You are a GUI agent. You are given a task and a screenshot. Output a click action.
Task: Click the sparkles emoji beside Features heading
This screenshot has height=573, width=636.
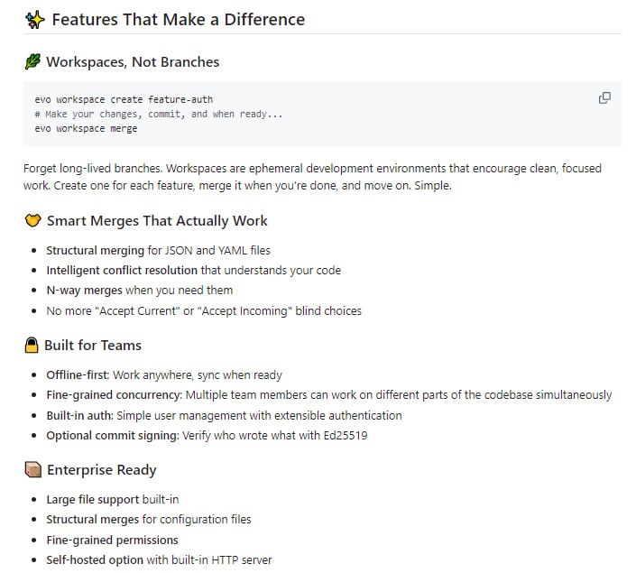click(x=35, y=19)
